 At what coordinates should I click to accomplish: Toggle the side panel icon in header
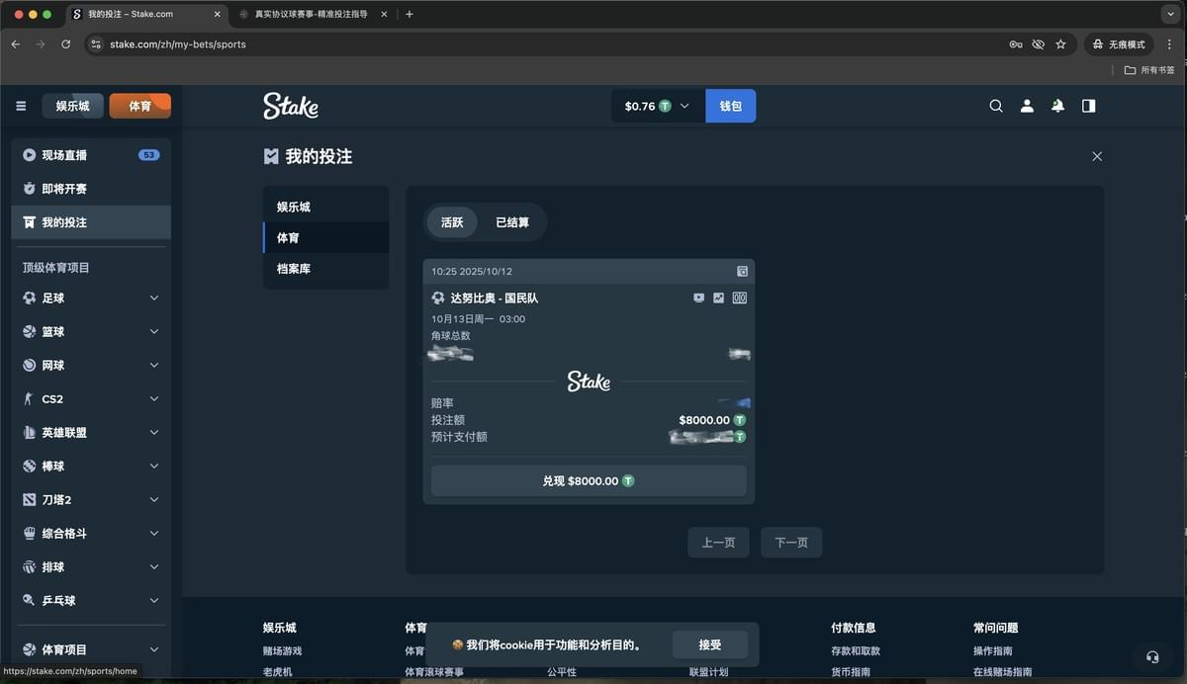tap(1088, 106)
